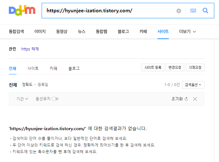The image size is (219, 162).
Task: Select the 전체 sub-tab
Action: (12, 68)
